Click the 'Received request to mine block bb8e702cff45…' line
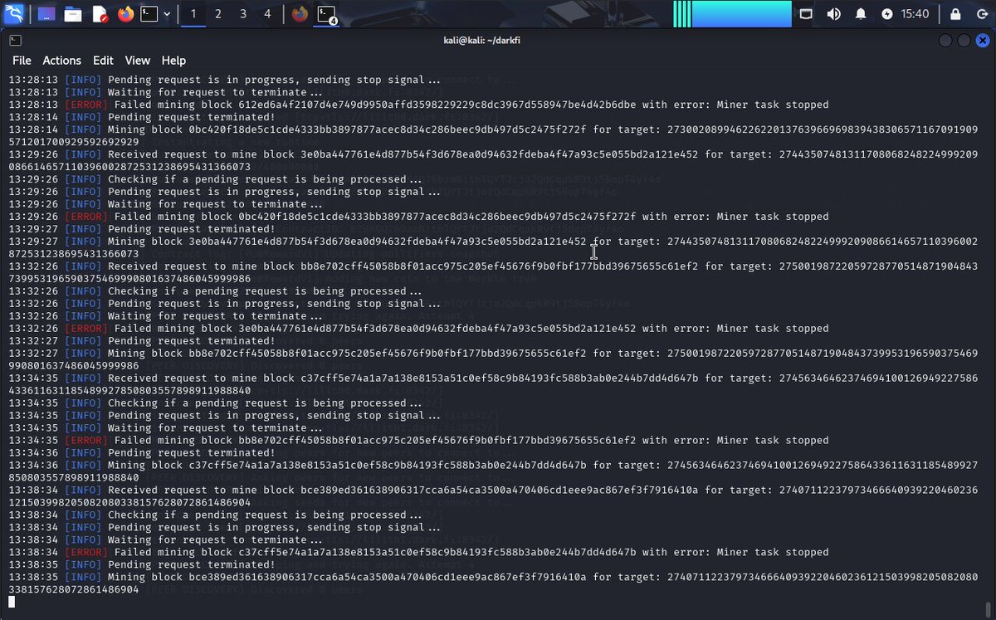 point(494,273)
